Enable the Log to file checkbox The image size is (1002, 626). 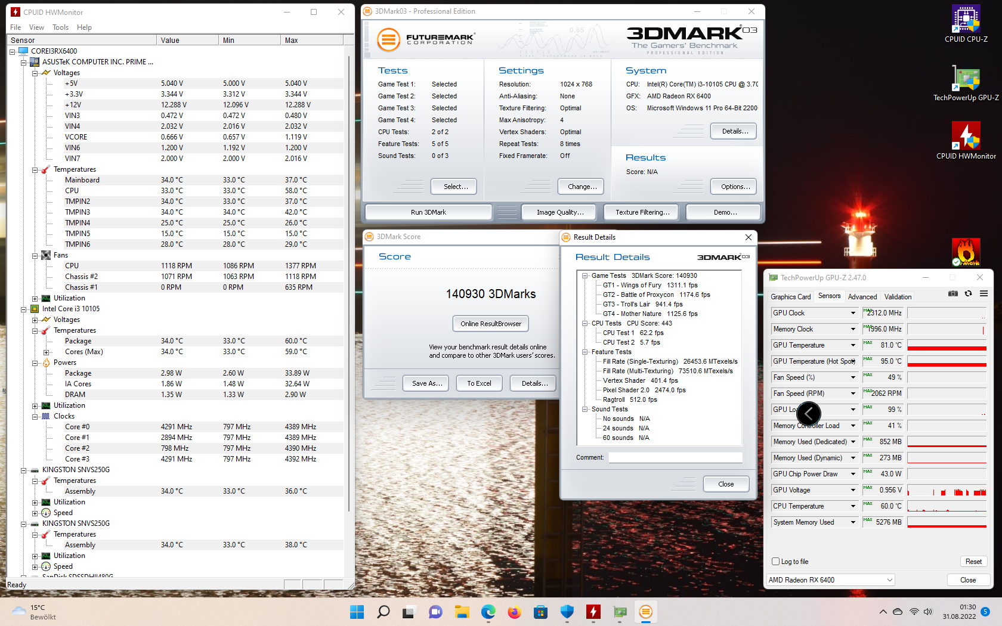click(776, 562)
